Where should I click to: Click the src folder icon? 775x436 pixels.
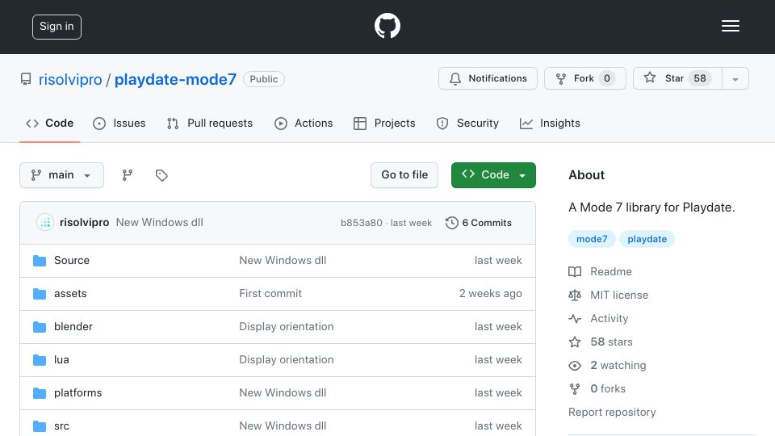[x=40, y=426]
